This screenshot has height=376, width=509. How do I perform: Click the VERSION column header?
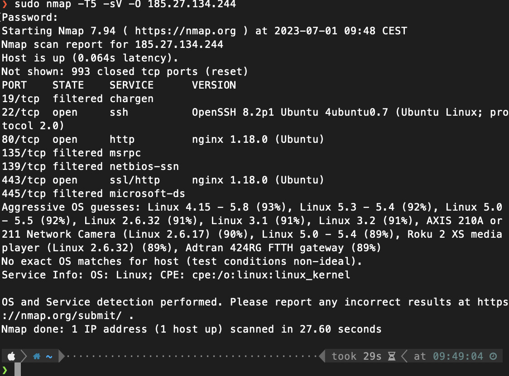click(x=214, y=85)
